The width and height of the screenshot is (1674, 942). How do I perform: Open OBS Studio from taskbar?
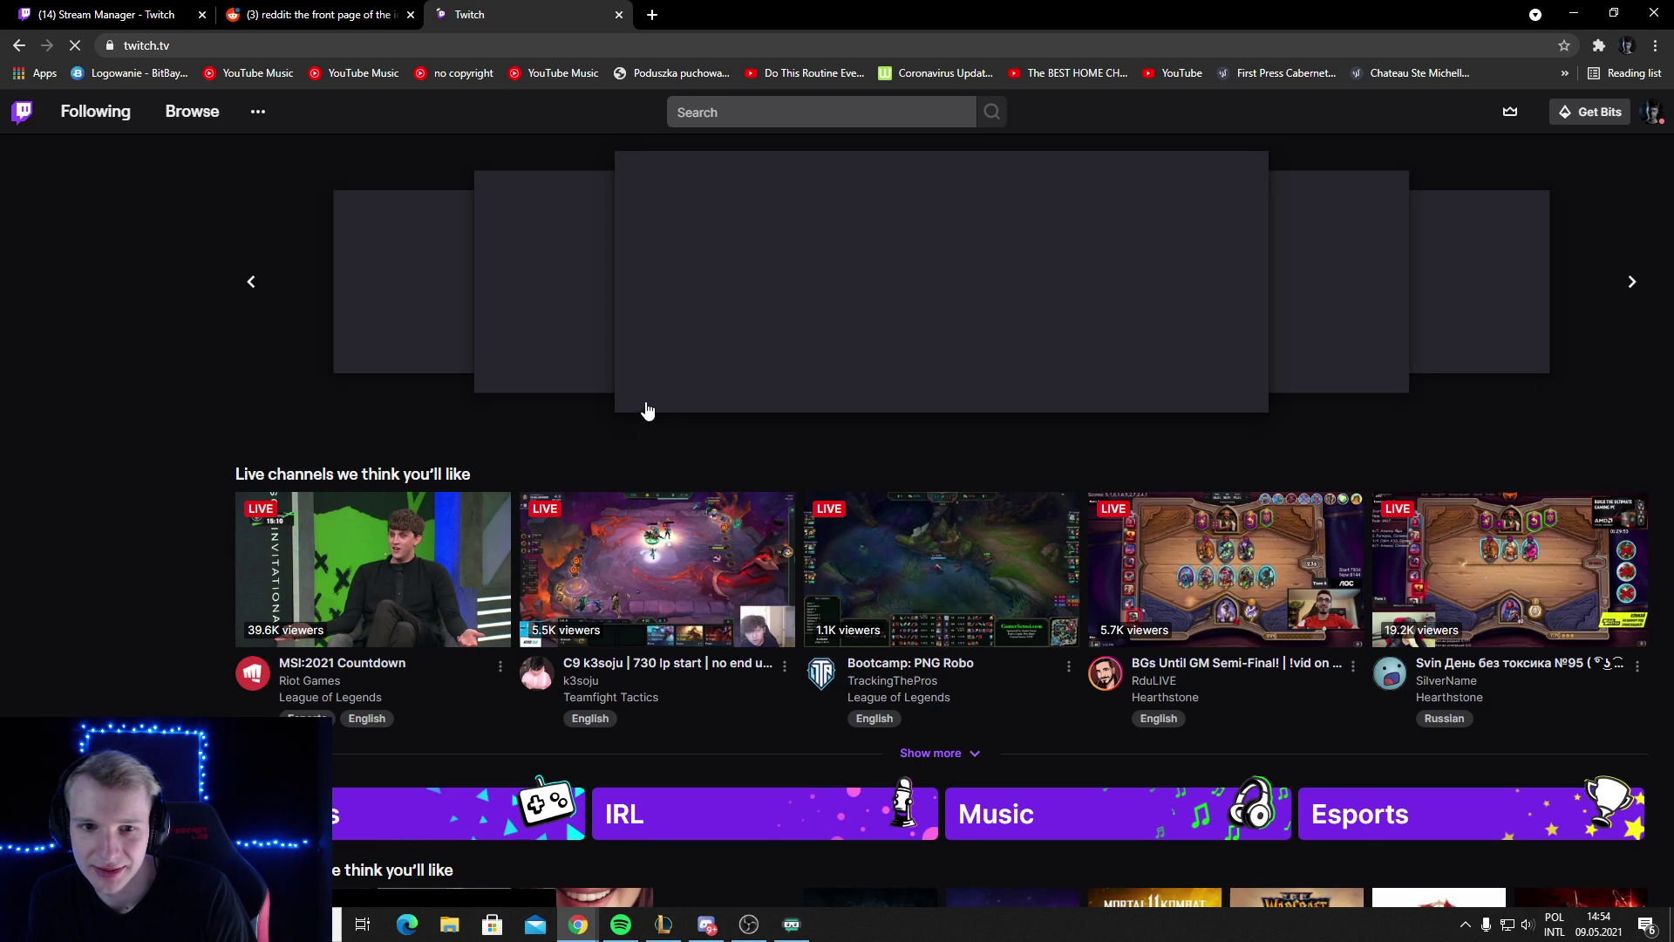pyautogui.click(x=749, y=925)
